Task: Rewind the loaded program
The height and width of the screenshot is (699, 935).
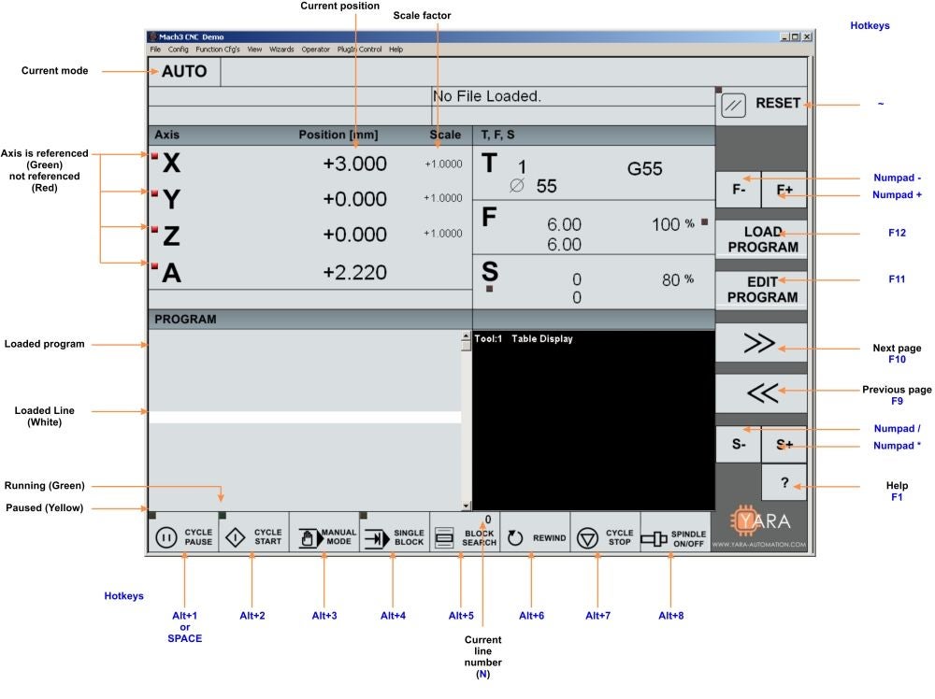Action: click(x=535, y=537)
